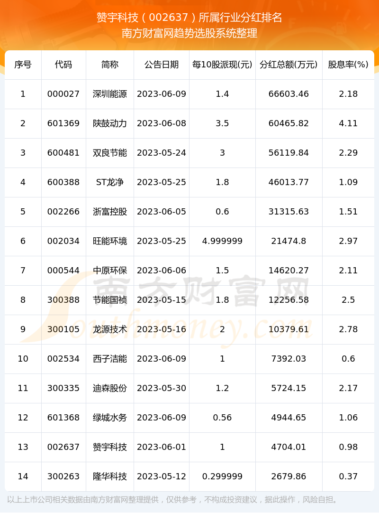
Task: Click stock code 300105
Action: [x=63, y=329]
